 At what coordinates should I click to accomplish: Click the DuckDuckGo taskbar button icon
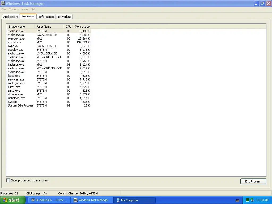33,200
